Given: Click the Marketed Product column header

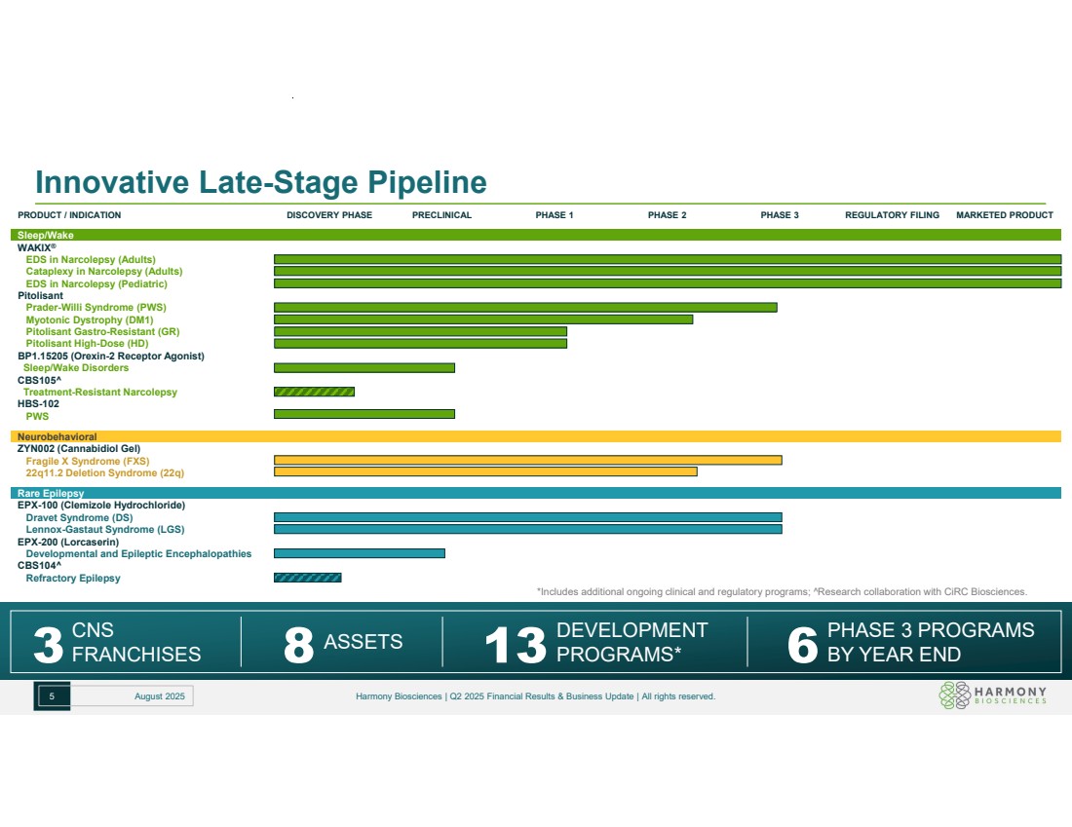Looking at the screenshot, I should [1004, 215].
